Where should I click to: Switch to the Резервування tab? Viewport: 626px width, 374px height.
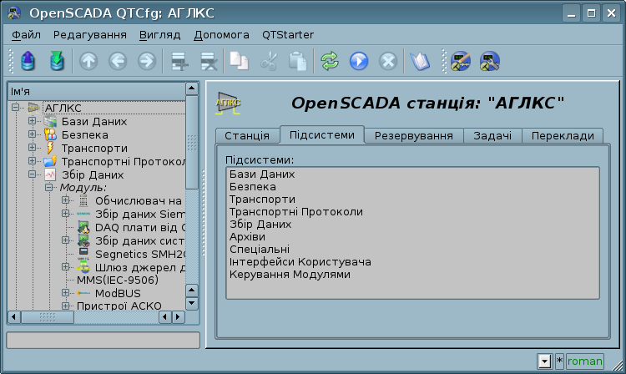click(413, 135)
